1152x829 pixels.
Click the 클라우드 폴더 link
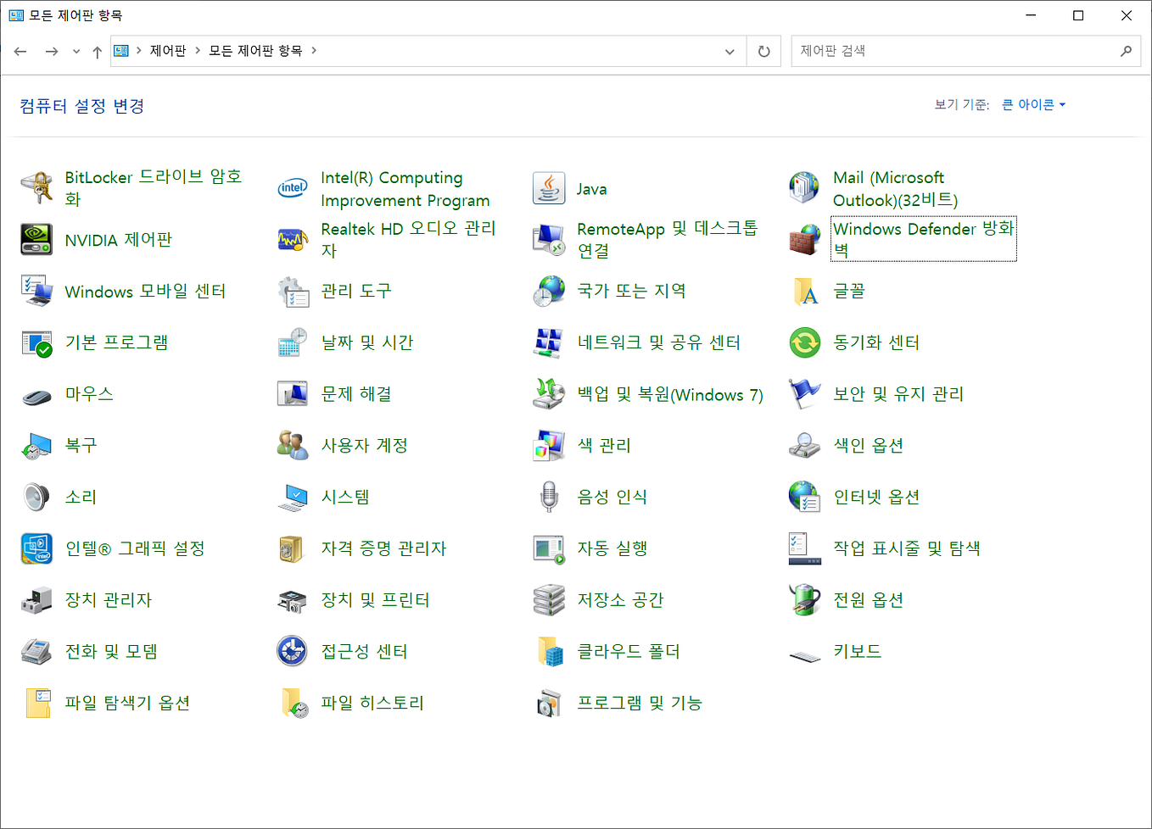point(629,651)
